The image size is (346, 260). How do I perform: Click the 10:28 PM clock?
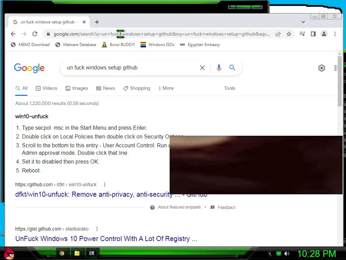pos(317,254)
